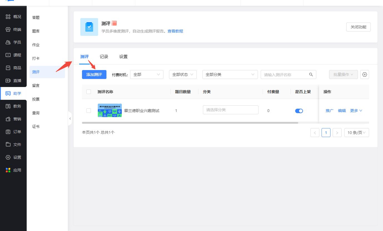Image resolution: width=383 pixels, height=231 pixels.
Task: Select the 直播 live camera icon
Action: click(8, 81)
